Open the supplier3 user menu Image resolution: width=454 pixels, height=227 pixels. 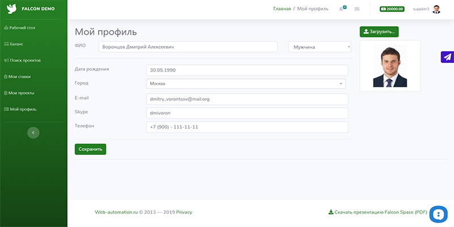click(x=421, y=9)
